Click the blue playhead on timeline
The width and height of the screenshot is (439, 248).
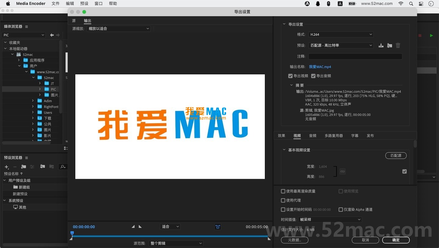(72, 233)
